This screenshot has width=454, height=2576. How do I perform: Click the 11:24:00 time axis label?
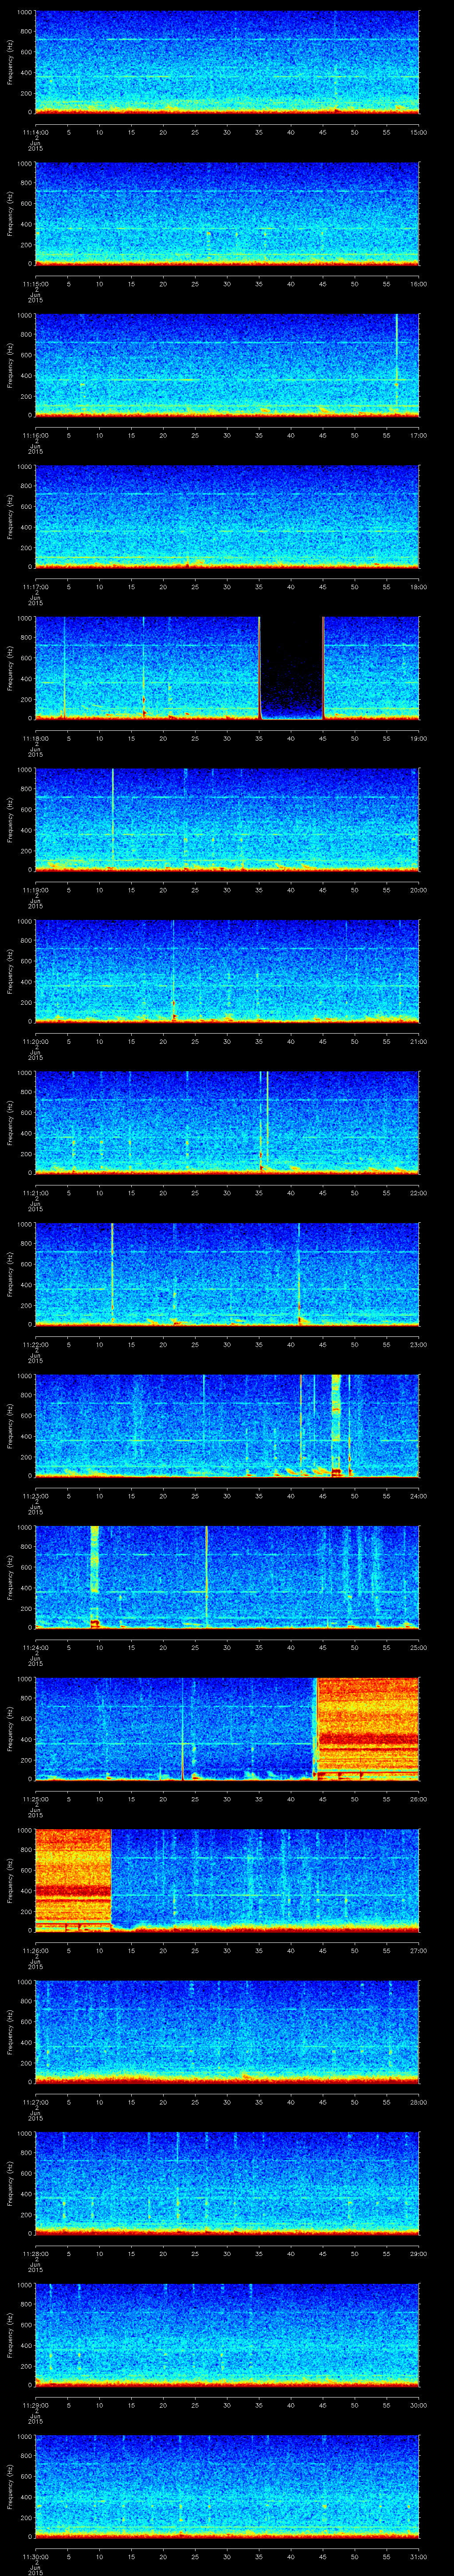click(35, 1647)
